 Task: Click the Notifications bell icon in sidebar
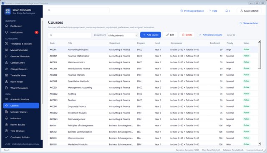pos(7,32)
